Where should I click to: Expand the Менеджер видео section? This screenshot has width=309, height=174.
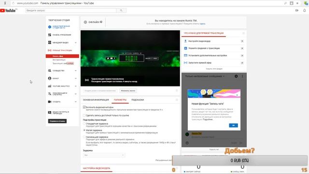point(76,43)
